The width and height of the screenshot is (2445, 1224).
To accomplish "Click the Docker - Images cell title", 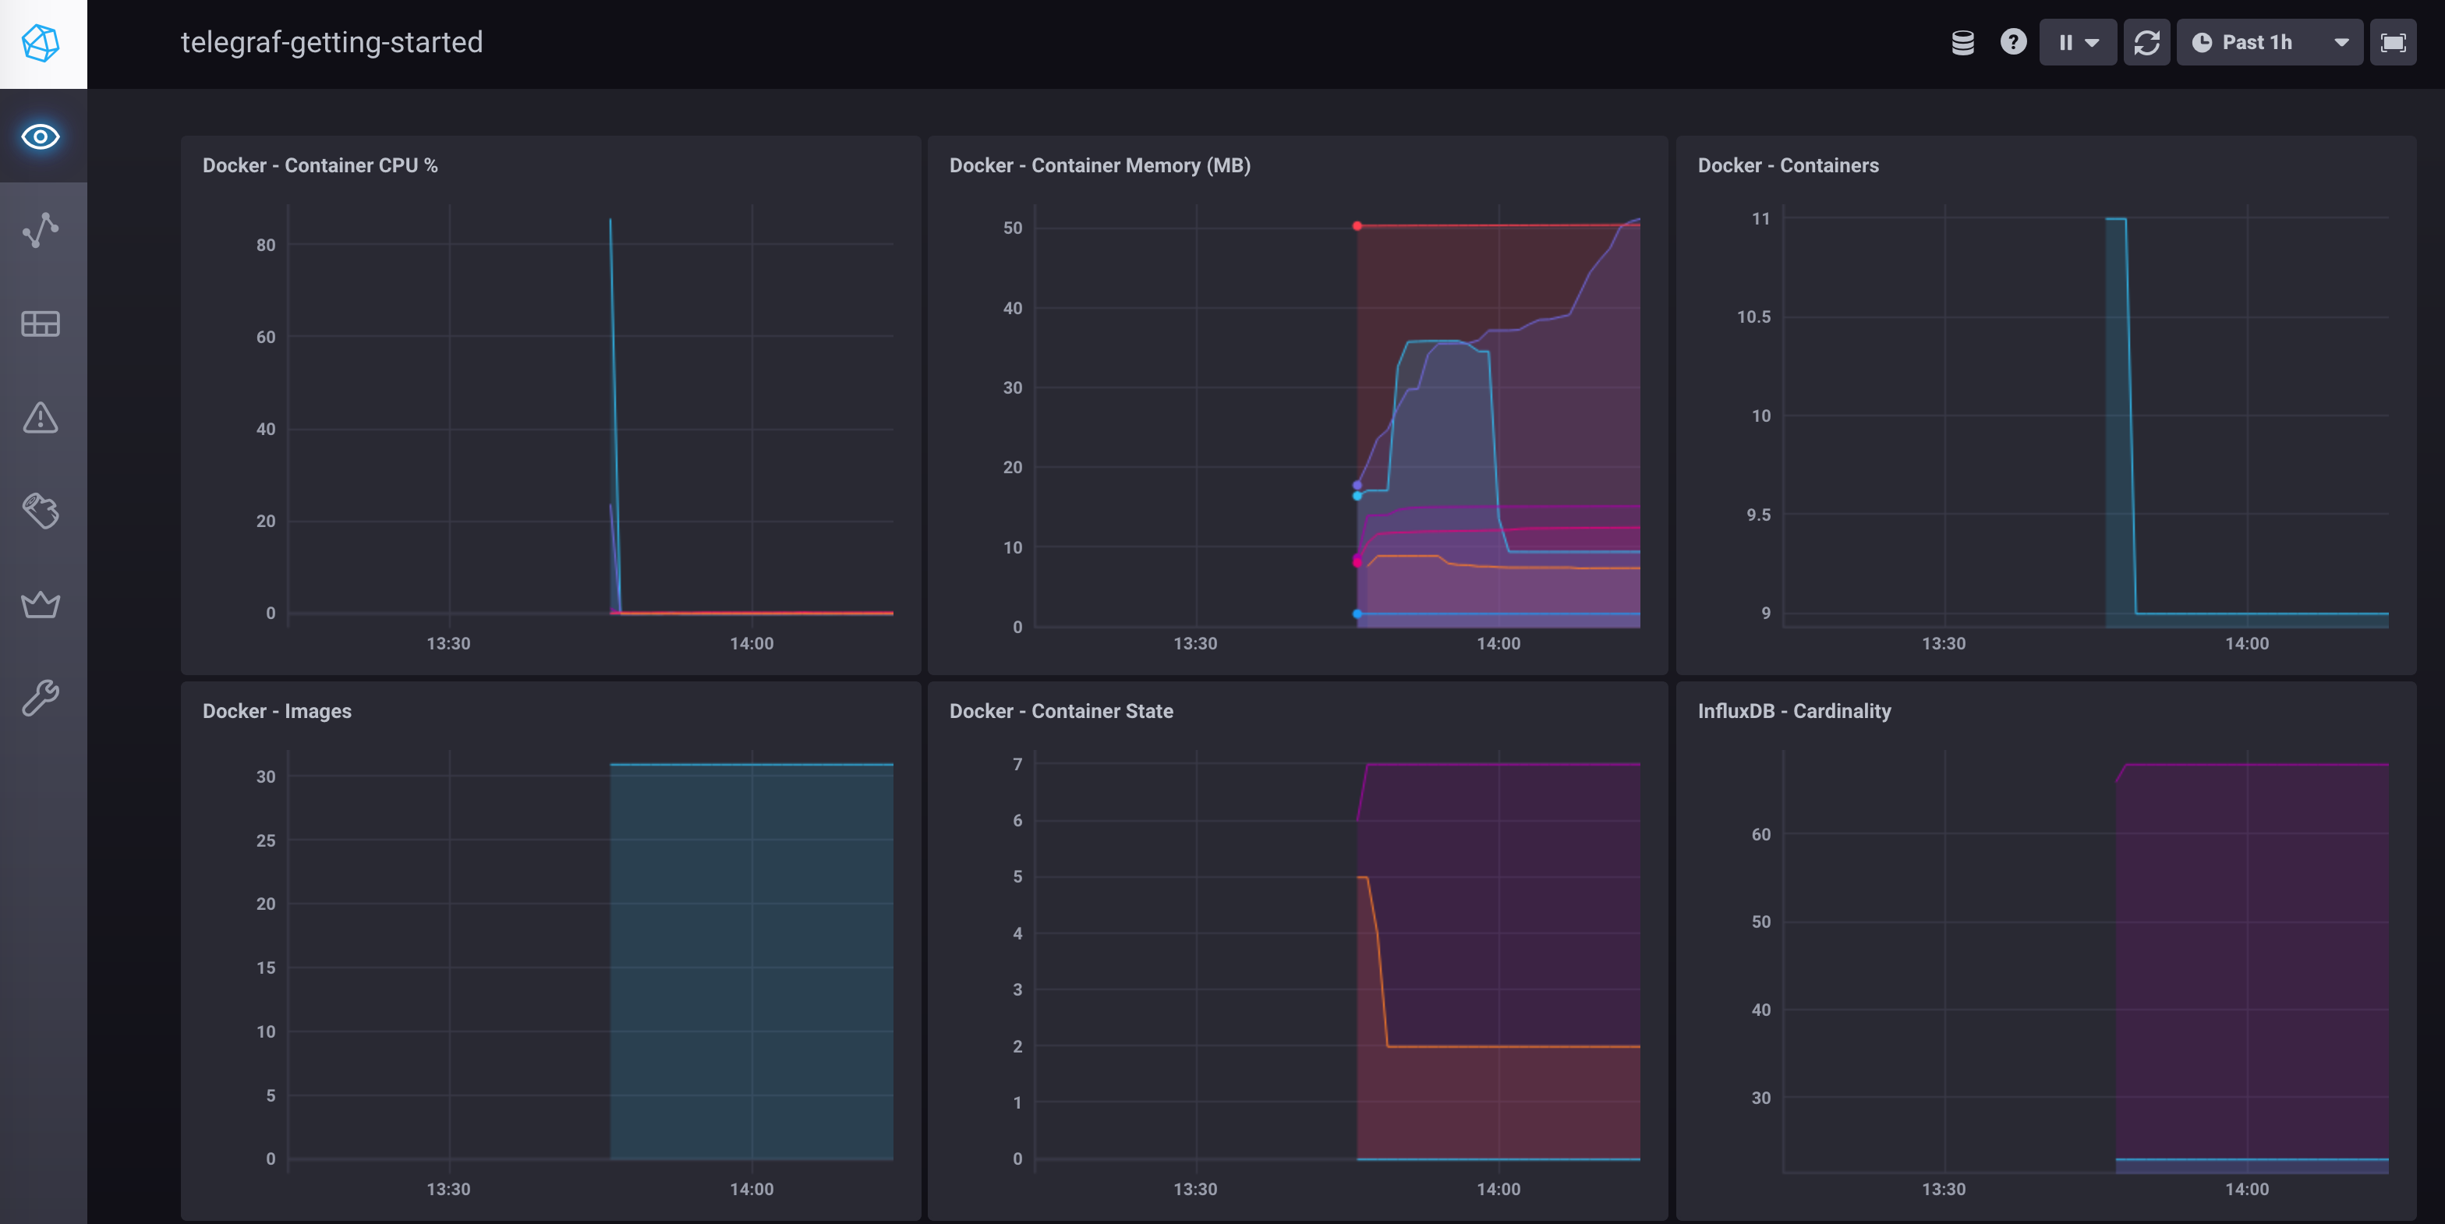I will point(276,712).
